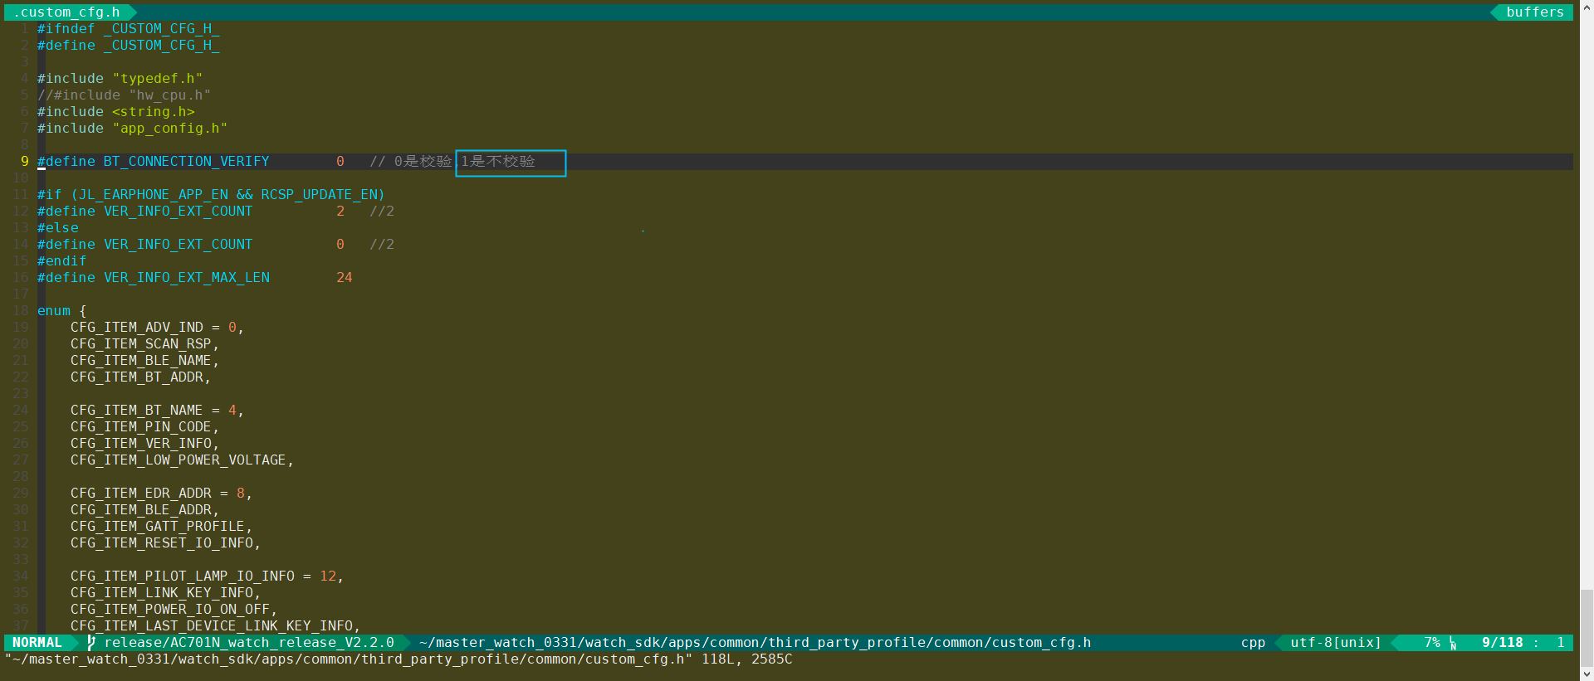Click the file path in status line
Image resolution: width=1594 pixels, height=681 pixels.
coord(755,643)
